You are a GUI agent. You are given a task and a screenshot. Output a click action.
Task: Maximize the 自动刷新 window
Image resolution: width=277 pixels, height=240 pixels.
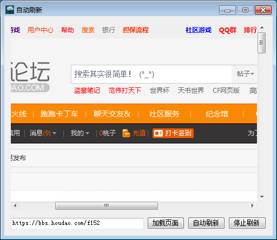coord(245,10)
